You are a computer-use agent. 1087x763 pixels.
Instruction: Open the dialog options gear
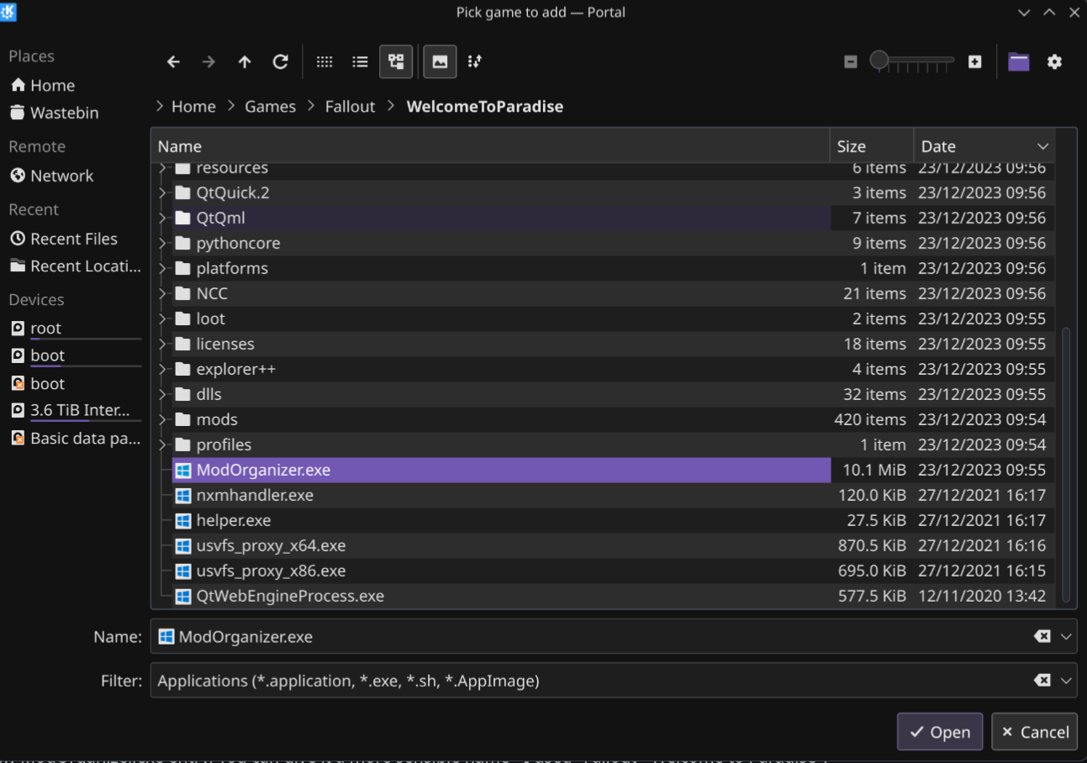point(1054,61)
